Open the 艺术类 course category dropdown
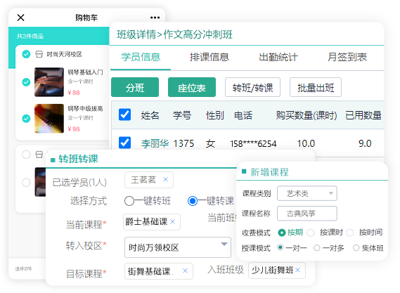The width and height of the screenshot is (400, 293). (x=307, y=193)
